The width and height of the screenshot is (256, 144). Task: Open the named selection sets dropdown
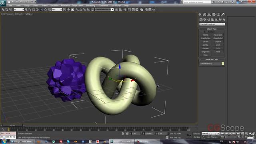tap(104, 10)
